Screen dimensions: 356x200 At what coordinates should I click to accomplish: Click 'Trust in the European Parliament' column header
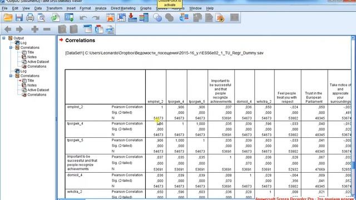pos(314,98)
